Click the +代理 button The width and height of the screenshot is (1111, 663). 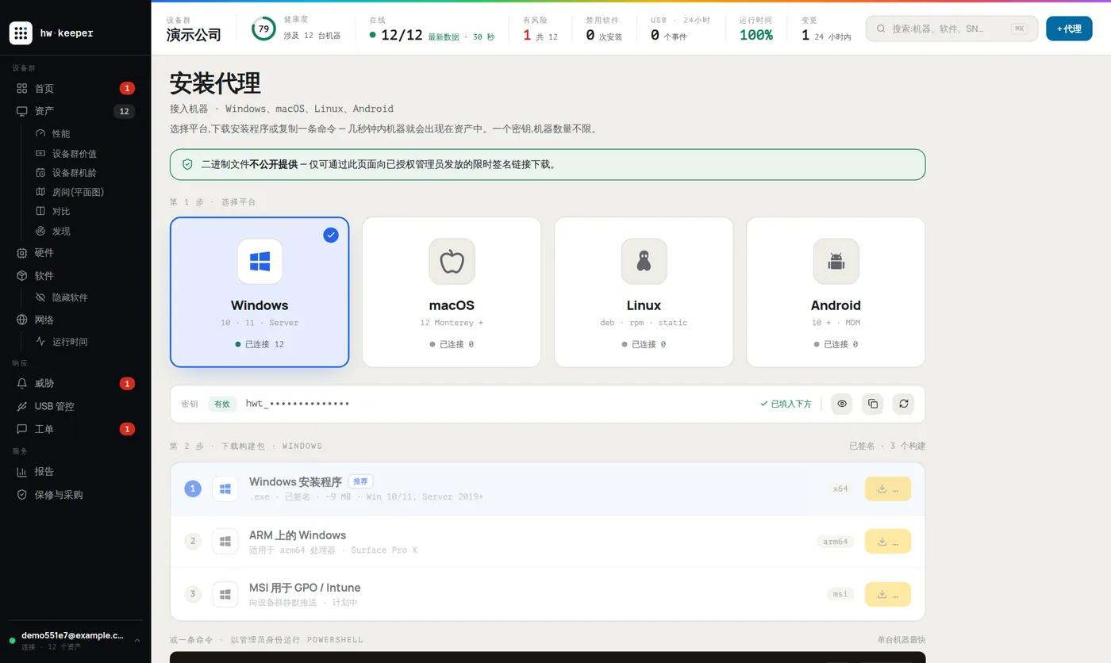[1069, 29]
